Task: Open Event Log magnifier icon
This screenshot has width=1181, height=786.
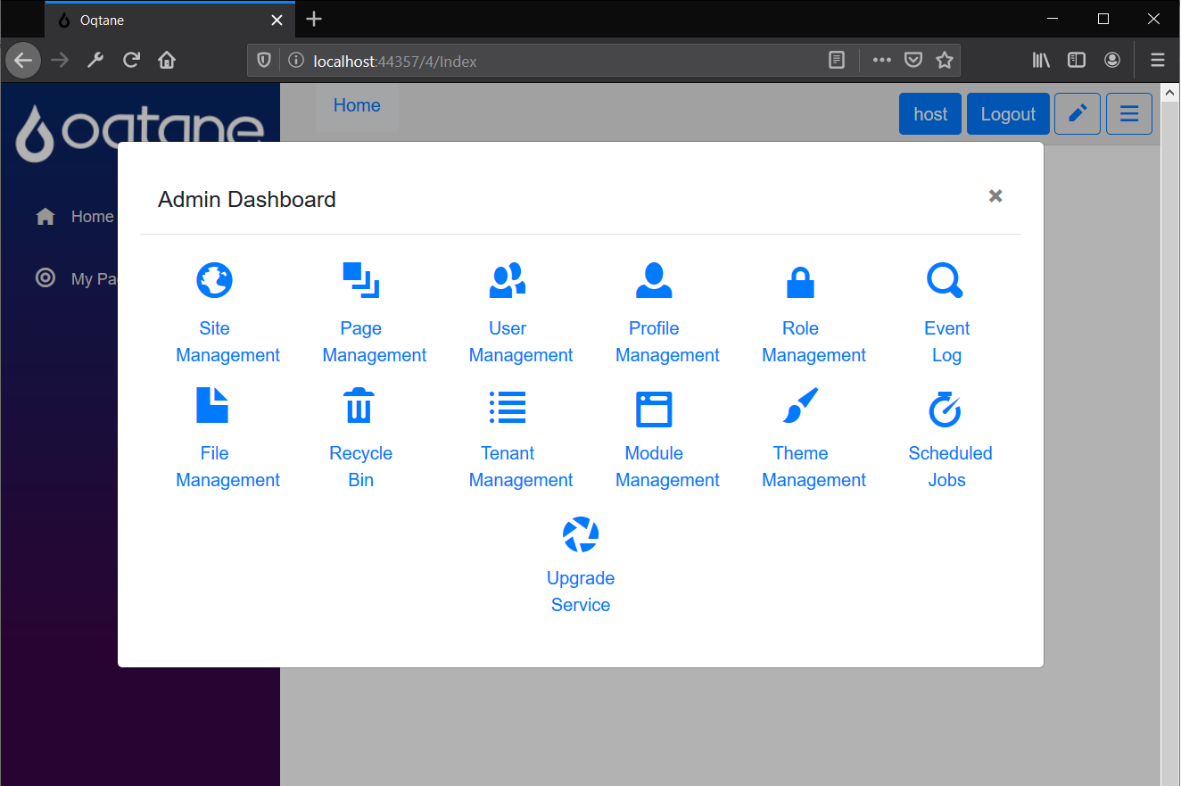Action: coord(946,280)
